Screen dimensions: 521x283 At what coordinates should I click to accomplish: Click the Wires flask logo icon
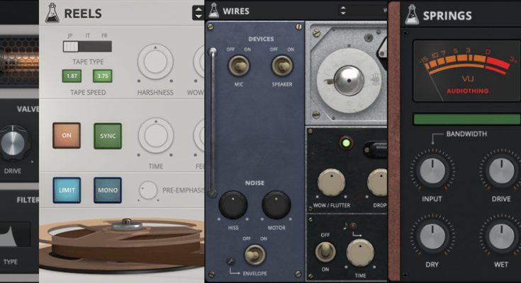[213, 11]
